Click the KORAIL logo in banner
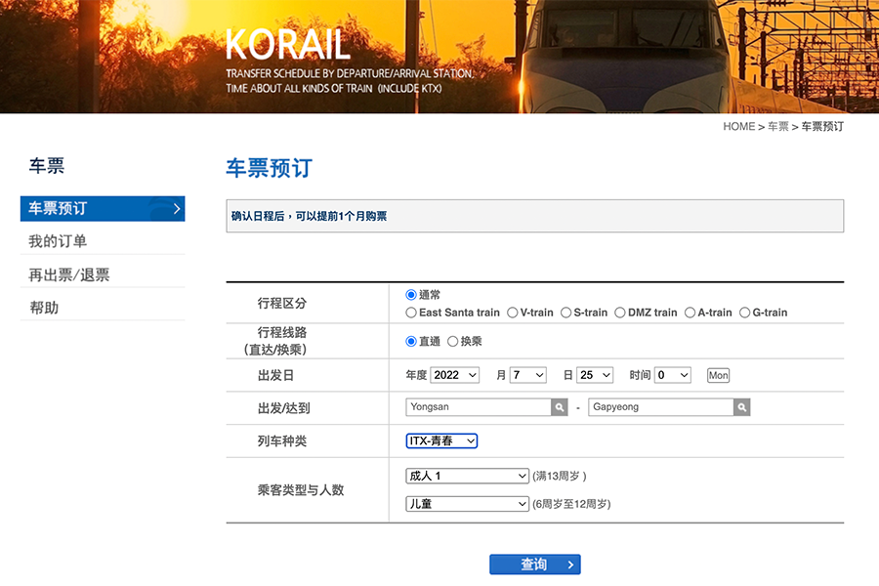Screen dimensions: 879x586 [287, 44]
